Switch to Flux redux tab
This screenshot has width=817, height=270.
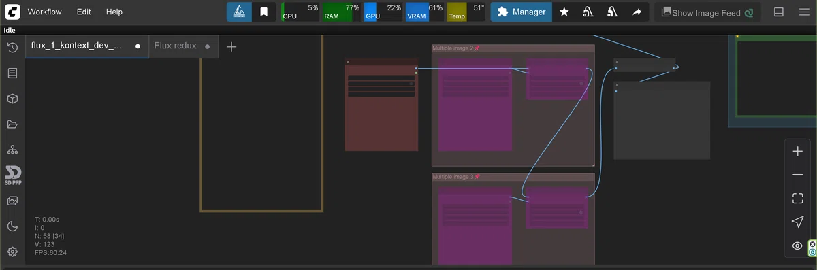(x=183, y=46)
